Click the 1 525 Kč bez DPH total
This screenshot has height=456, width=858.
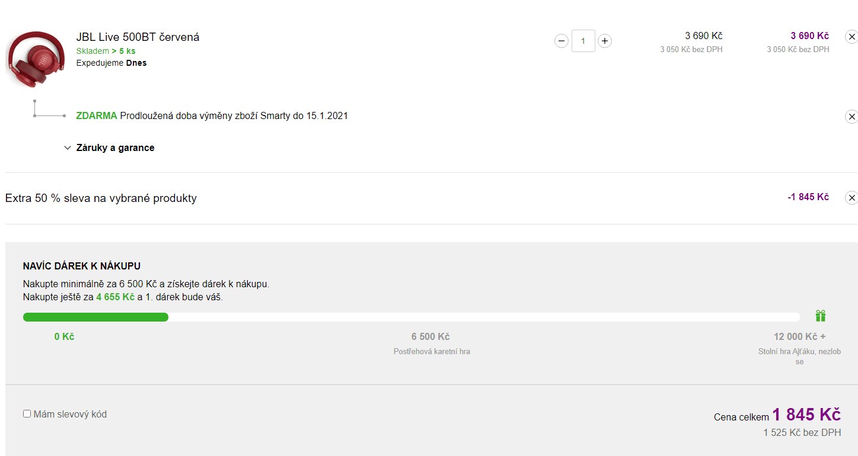click(802, 433)
